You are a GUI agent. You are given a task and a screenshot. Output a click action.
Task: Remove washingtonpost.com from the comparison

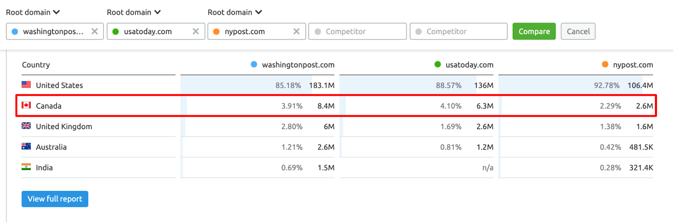tap(95, 32)
